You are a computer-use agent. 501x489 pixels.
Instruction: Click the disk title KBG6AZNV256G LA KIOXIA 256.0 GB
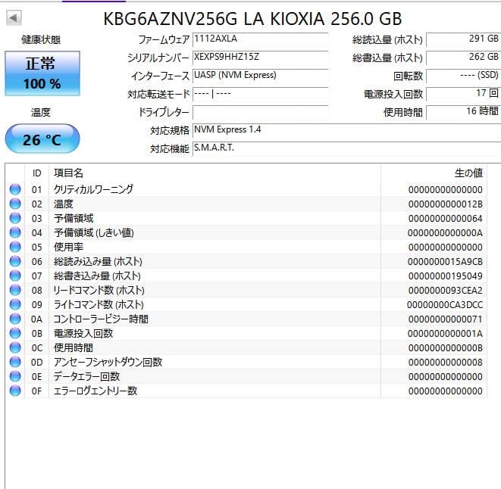click(x=252, y=18)
